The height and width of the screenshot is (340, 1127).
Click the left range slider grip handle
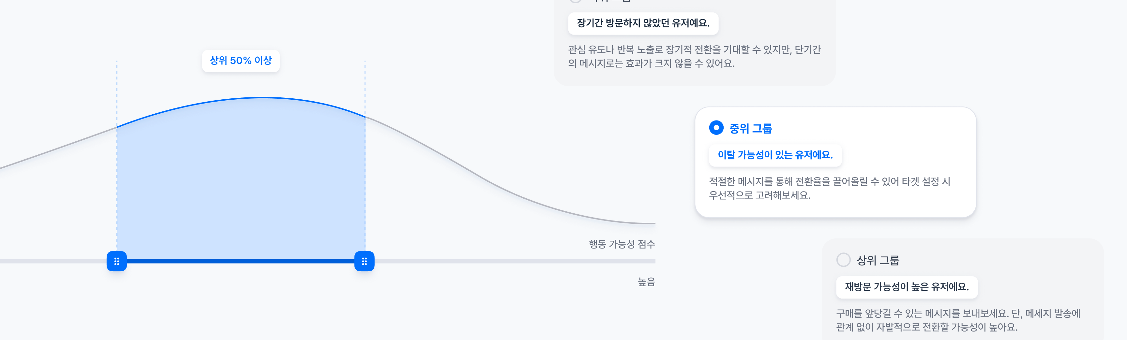(117, 261)
